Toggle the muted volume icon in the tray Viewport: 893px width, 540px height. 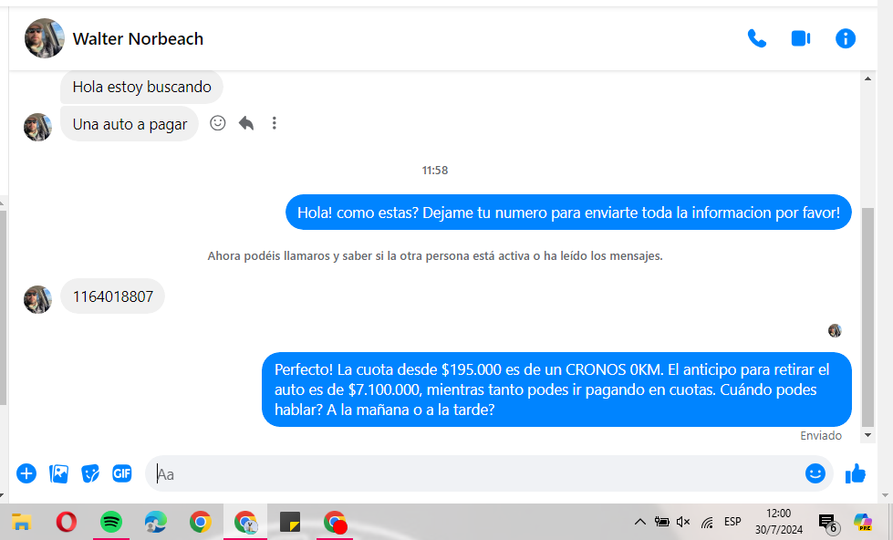[x=683, y=522]
